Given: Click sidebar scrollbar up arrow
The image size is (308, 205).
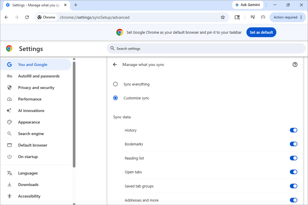Looking at the screenshot, I should [74, 59].
